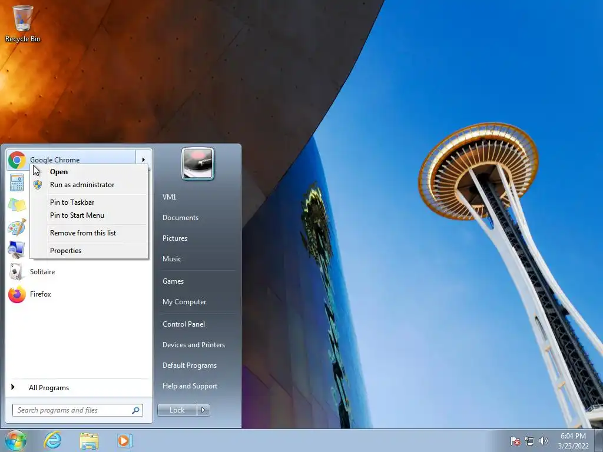603x452 pixels.
Task: Click the user account picture
Action: tap(198, 164)
